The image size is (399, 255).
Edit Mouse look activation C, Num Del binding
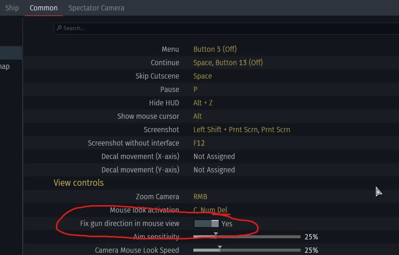210,210
